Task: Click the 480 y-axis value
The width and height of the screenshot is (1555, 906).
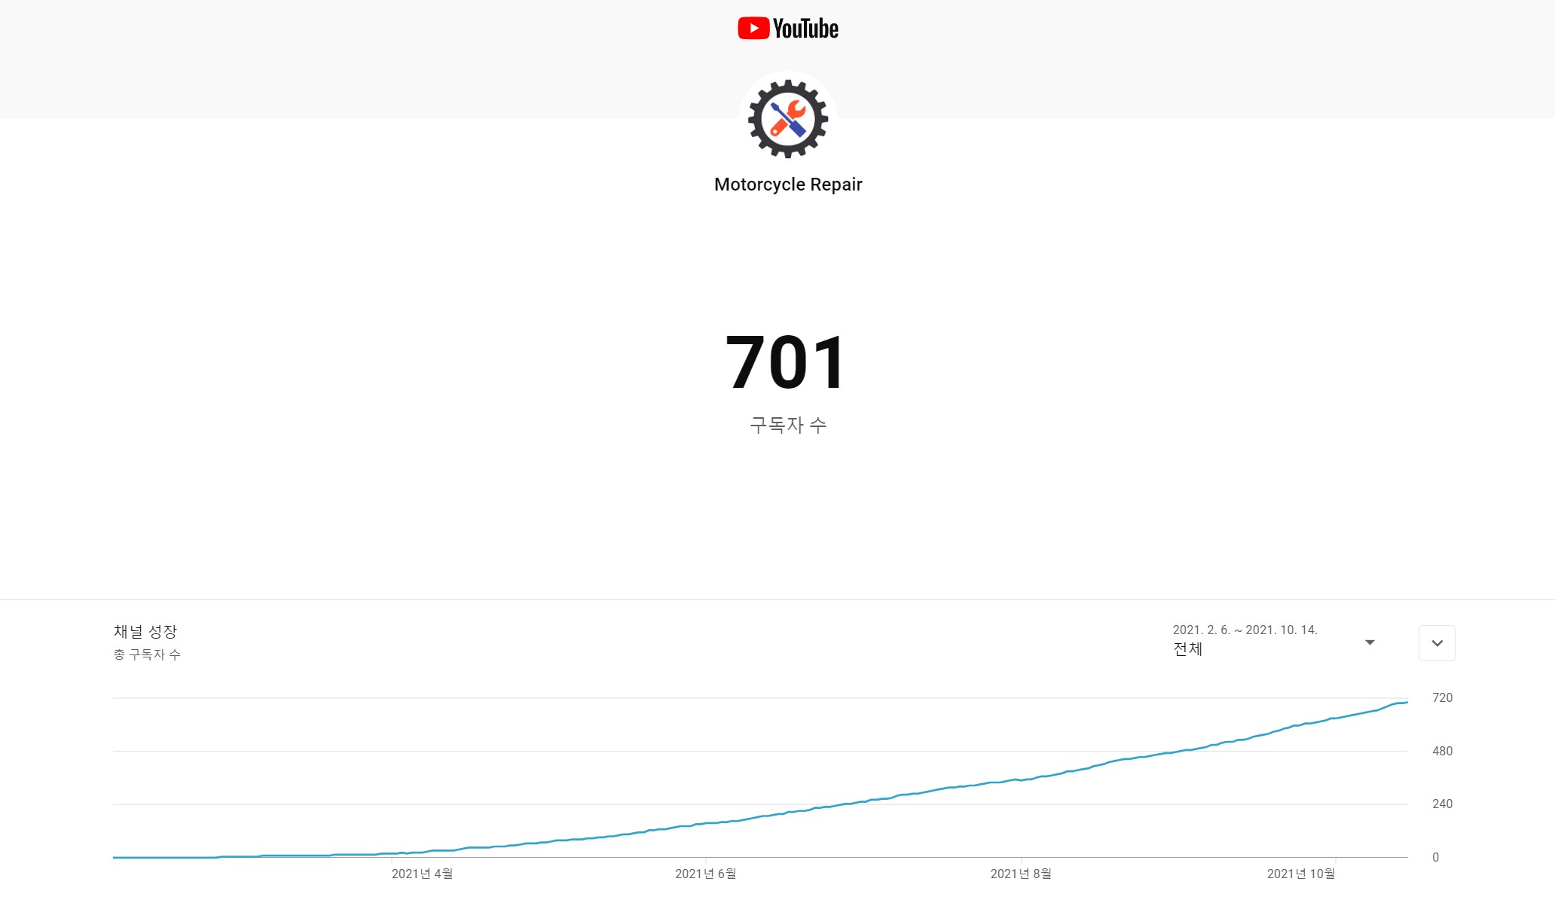Action: point(1442,751)
